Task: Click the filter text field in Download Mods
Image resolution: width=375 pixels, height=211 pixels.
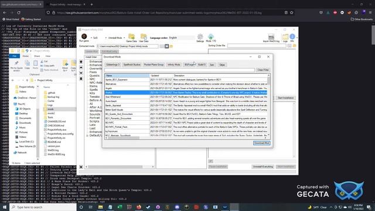Action: point(180,70)
